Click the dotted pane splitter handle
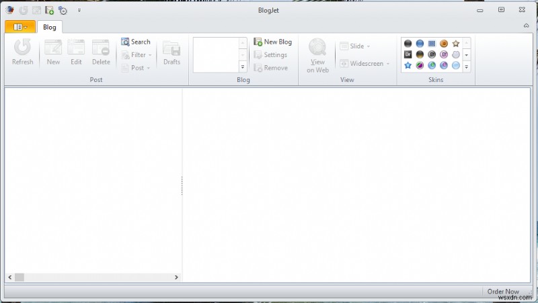This screenshot has height=303, width=538. (x=182, y=185)
